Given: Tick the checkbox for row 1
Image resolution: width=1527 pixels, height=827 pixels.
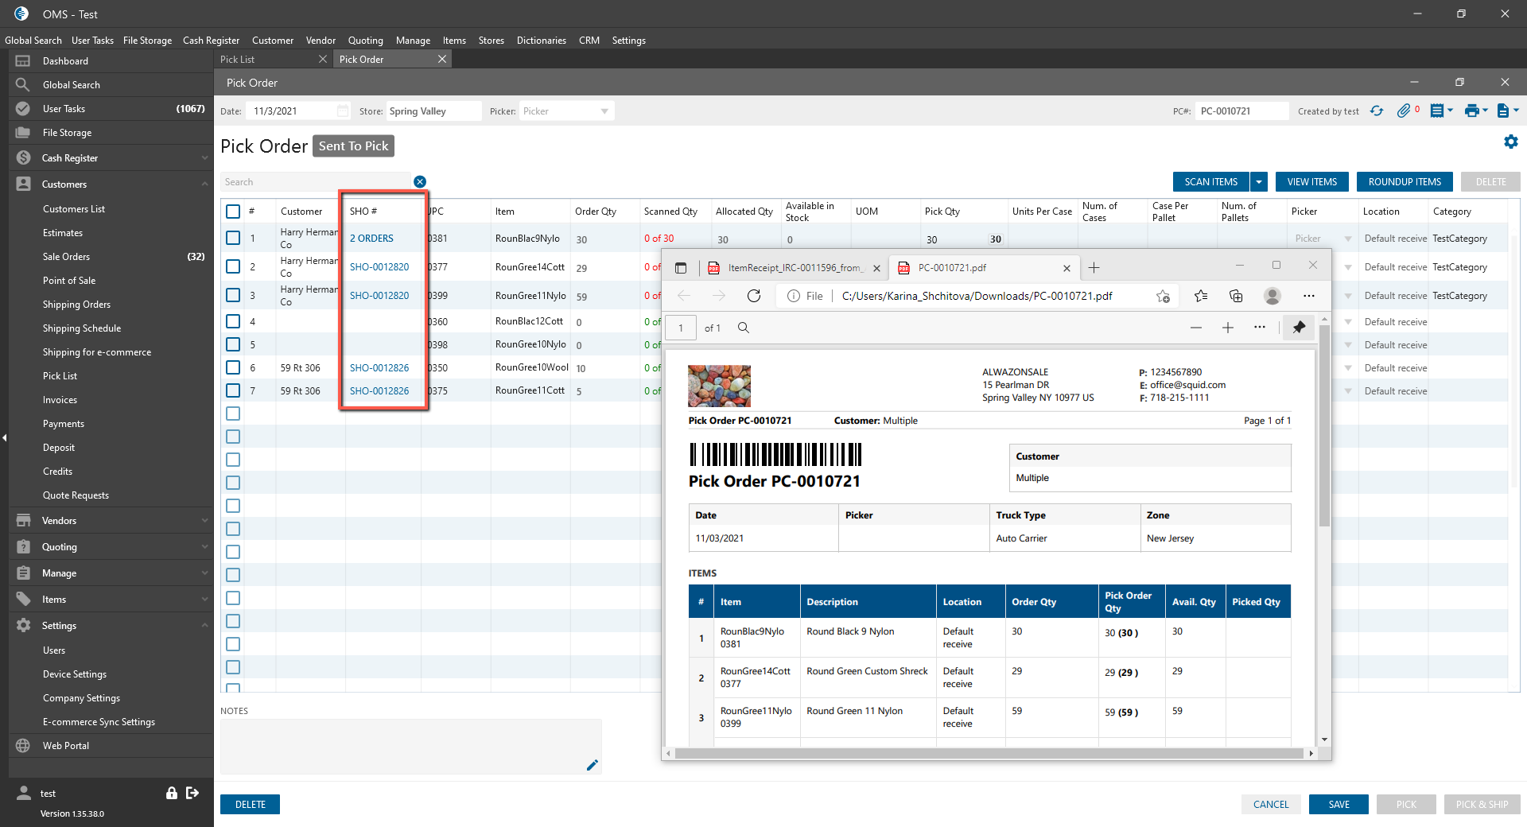Looking at the screenshot, I should pos(233,238).
